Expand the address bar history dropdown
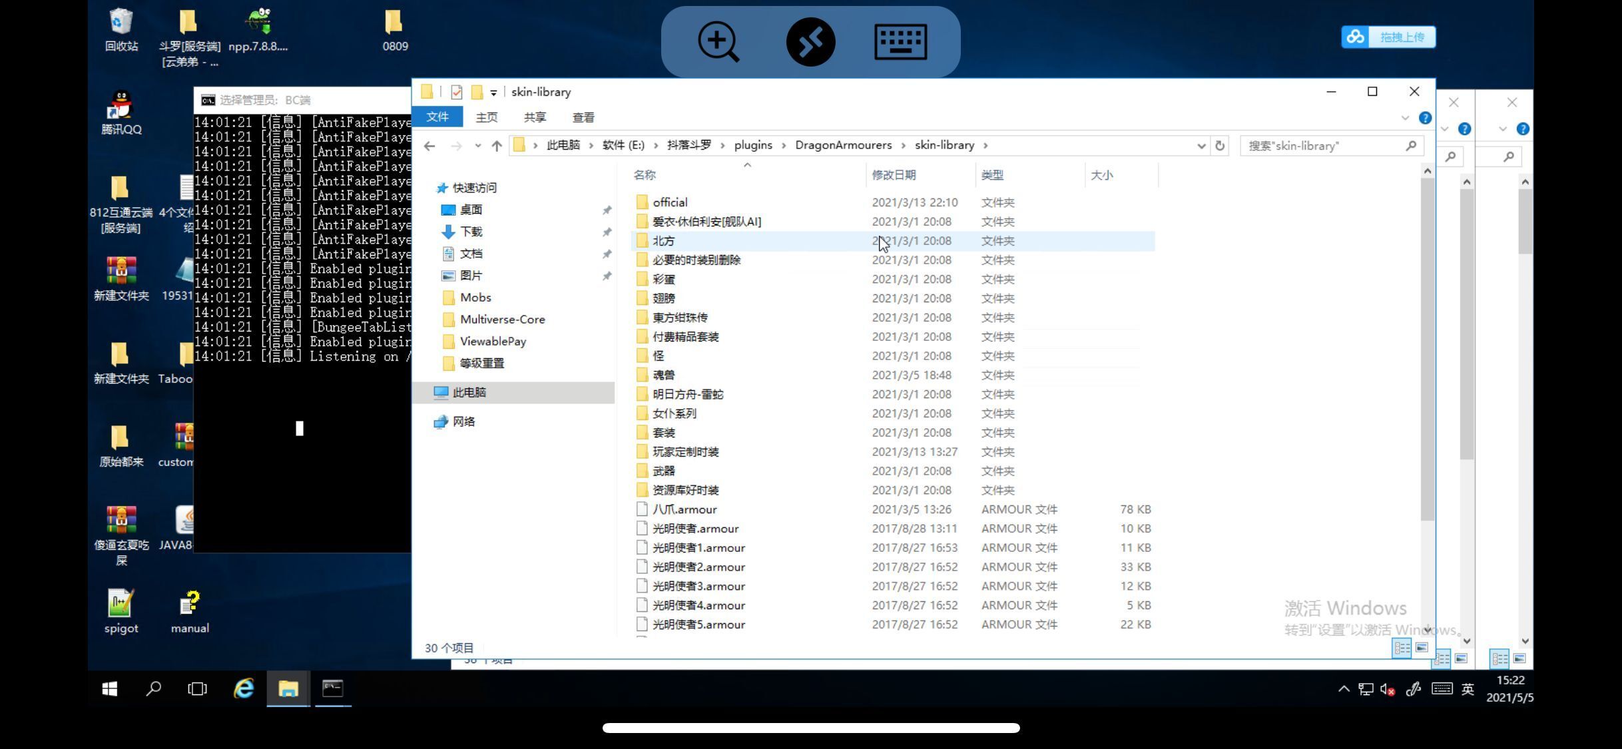The height and width of the screenshot is (749, 1622). click(1201, 146)
